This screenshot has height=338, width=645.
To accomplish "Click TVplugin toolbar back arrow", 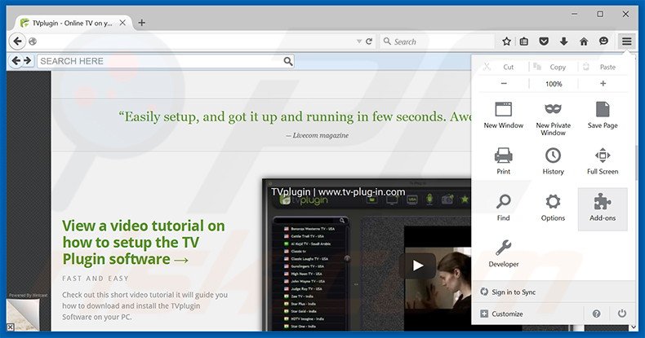I will 16,61.
